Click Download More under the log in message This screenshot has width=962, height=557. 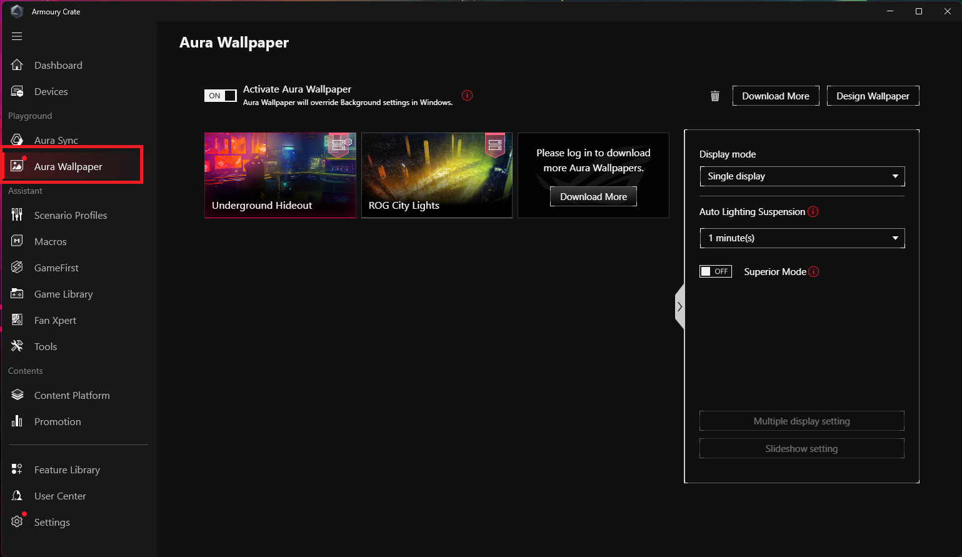tap(593, 196)
